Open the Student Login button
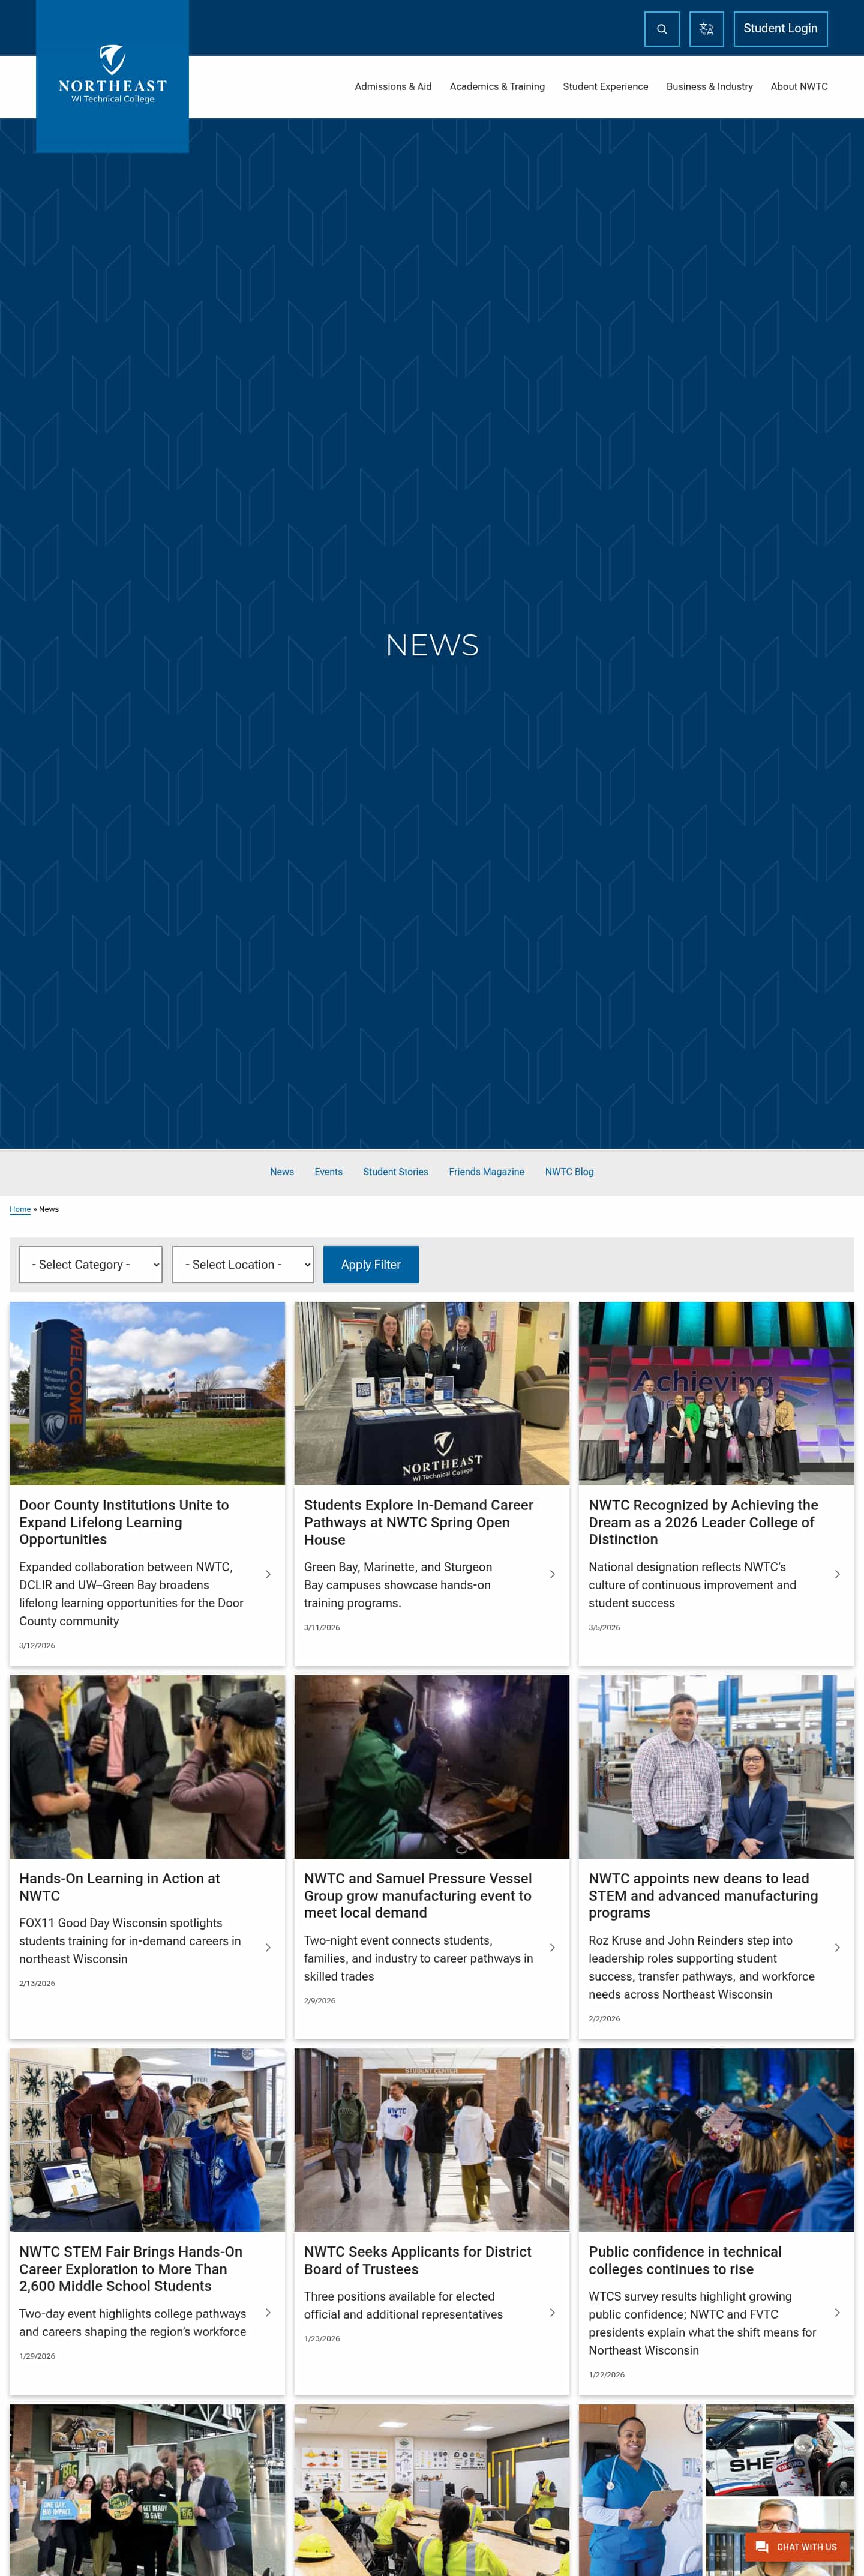864x2576 pixels. point(780,29)
